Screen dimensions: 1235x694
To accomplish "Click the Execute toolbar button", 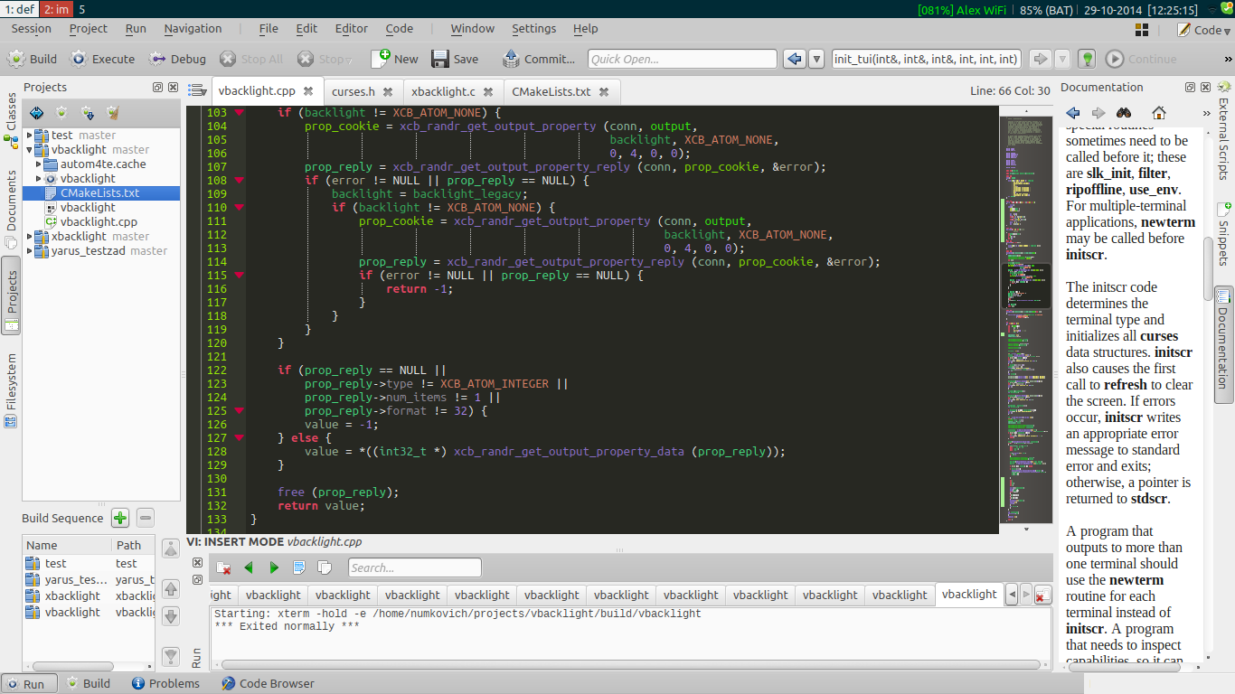I will point(103,59).
